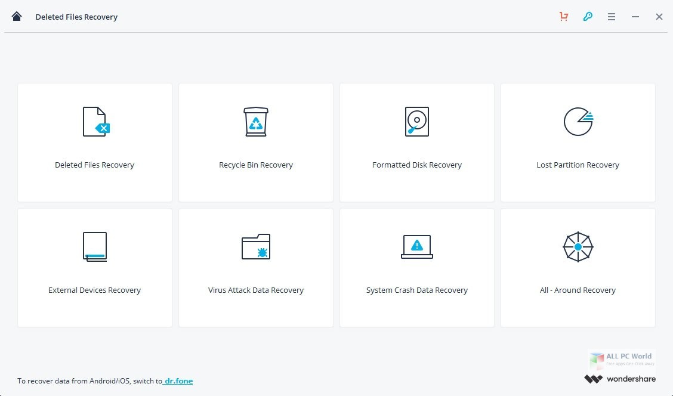Click the wondershare logo
This screenshot has width=673, height=396.
pyautogui.click(x=620, y=378)
